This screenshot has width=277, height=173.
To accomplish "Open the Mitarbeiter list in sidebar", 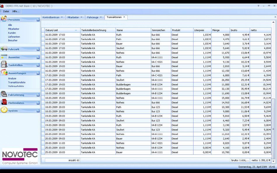I will point(14,29).
